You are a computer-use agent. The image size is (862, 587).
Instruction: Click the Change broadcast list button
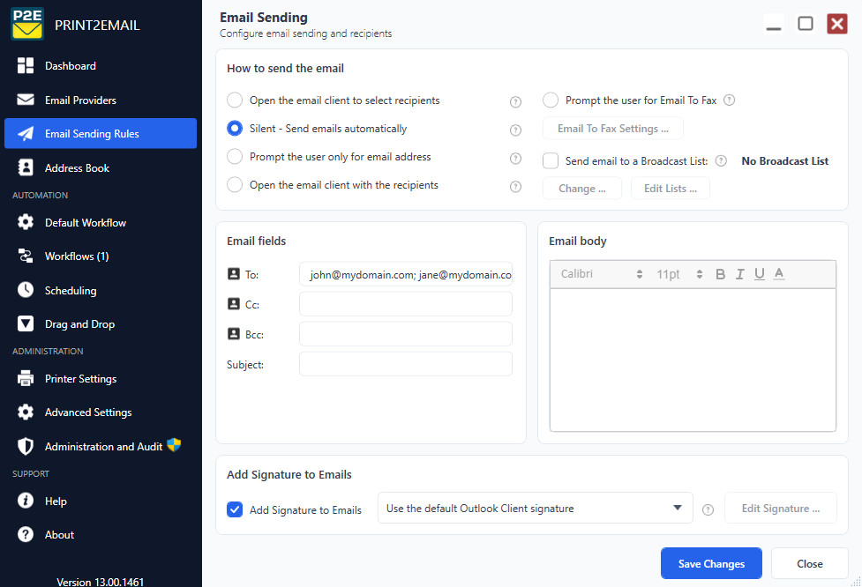pos(582,189)
